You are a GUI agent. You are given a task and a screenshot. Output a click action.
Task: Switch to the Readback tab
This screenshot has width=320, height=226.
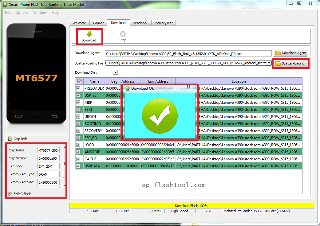[140, 22]
